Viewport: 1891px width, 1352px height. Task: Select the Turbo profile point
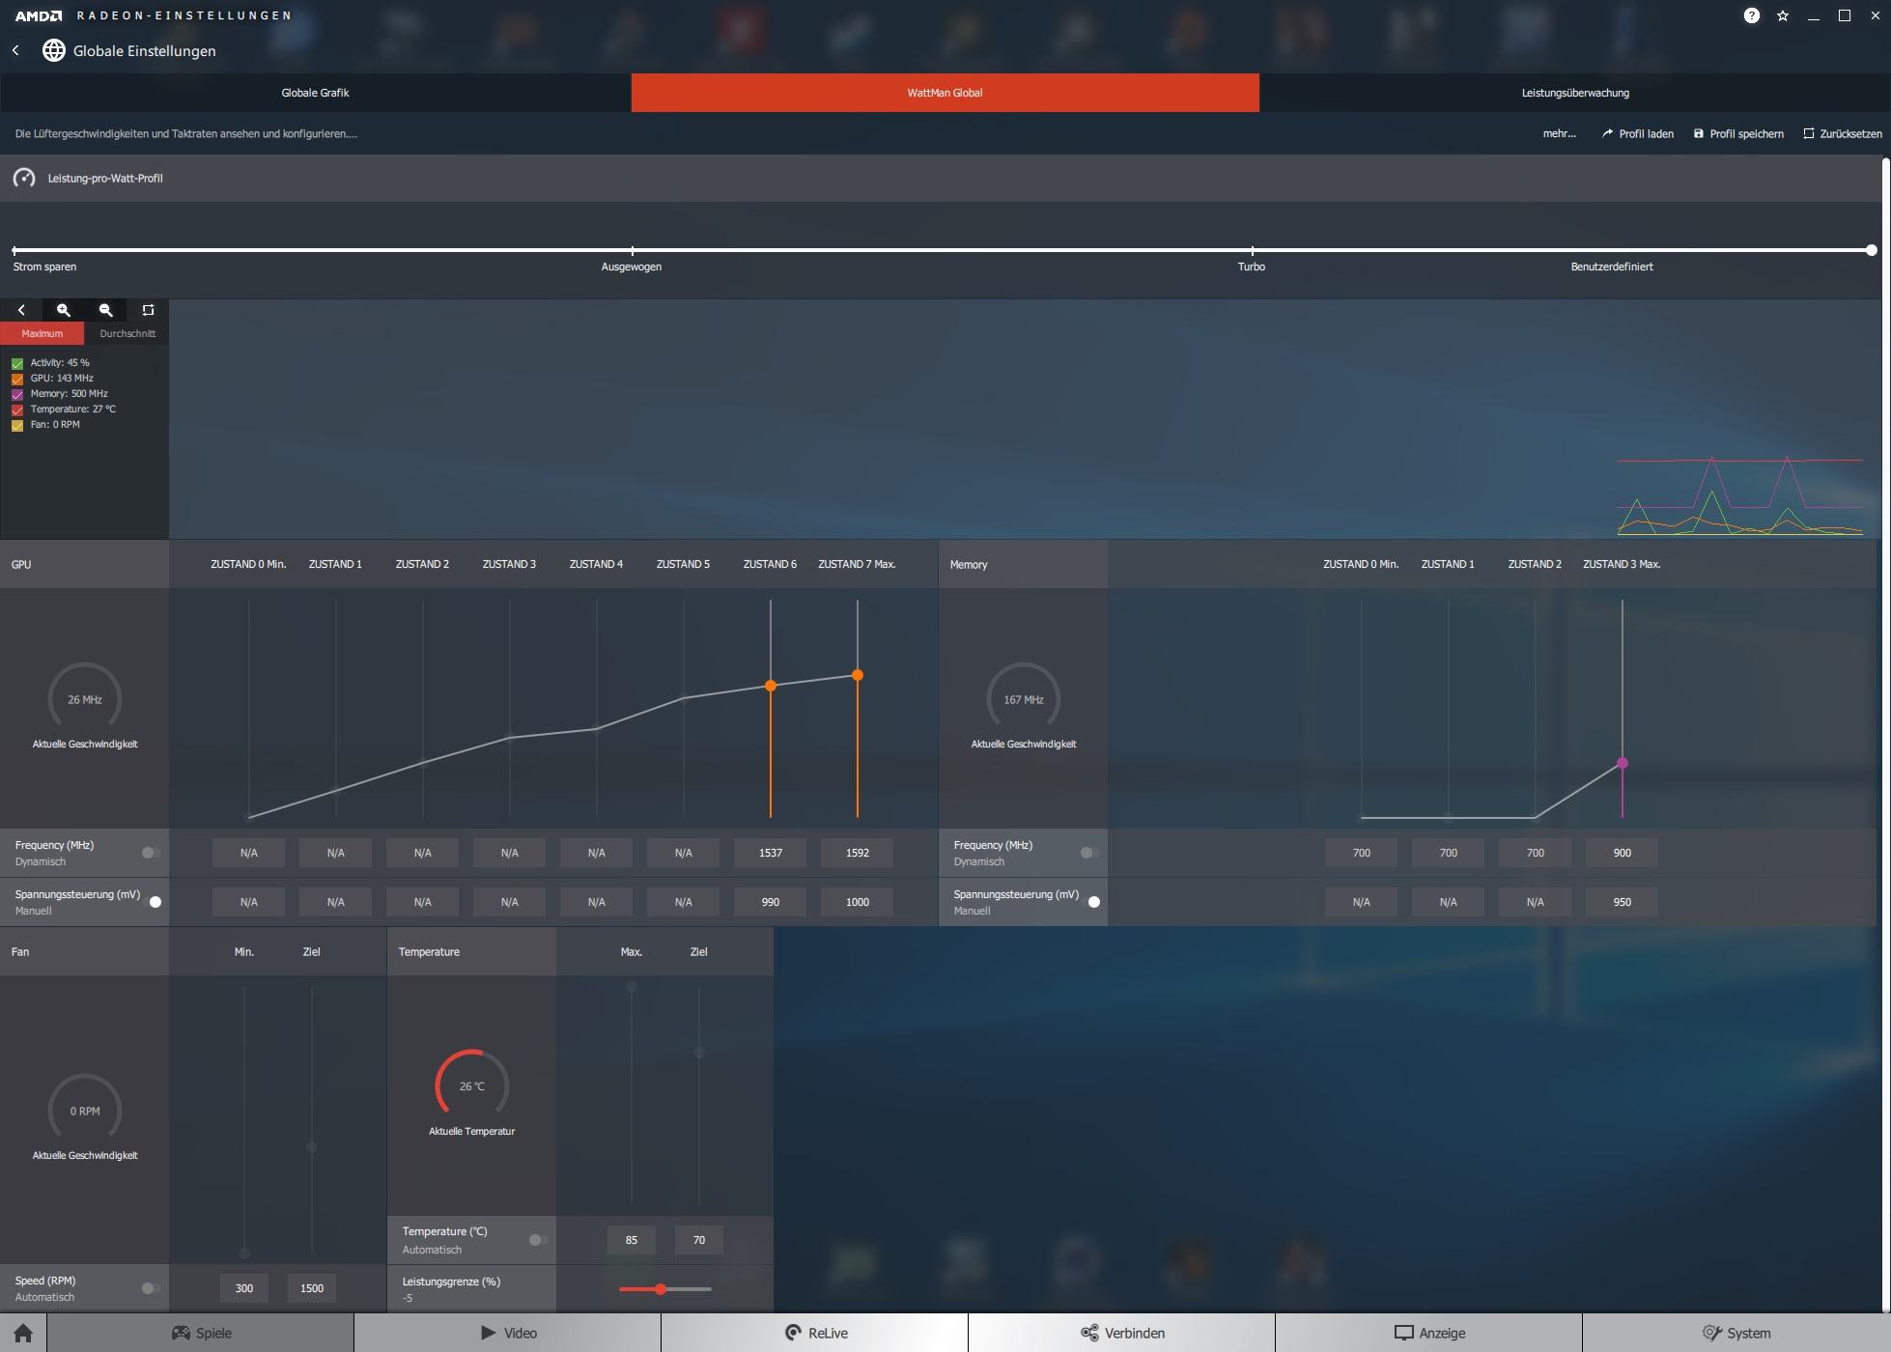click(1252, 250)
